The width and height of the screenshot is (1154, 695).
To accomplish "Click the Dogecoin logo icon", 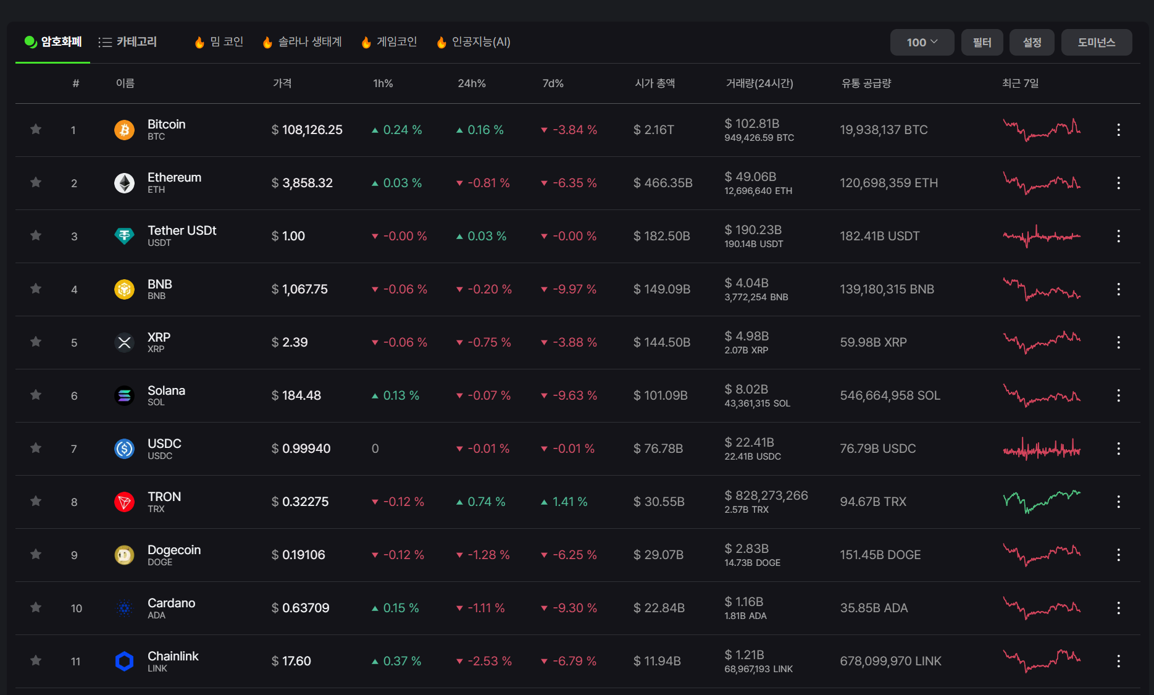I will (124, 555).
